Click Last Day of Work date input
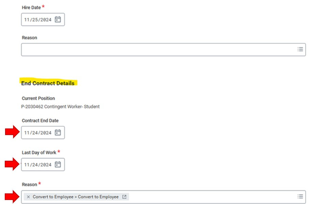The height and width of the screenshot is (204, 313). coord(43,165)
